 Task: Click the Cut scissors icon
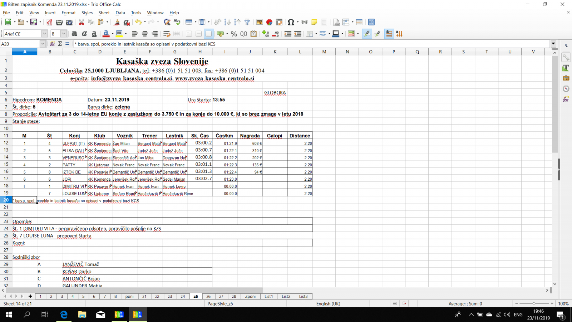pyautogui.click(x=82, y=22)
